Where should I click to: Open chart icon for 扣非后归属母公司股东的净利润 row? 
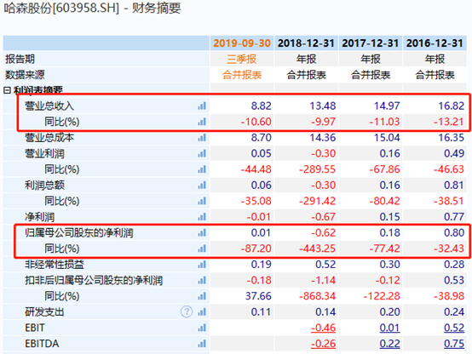pos(202,280)
